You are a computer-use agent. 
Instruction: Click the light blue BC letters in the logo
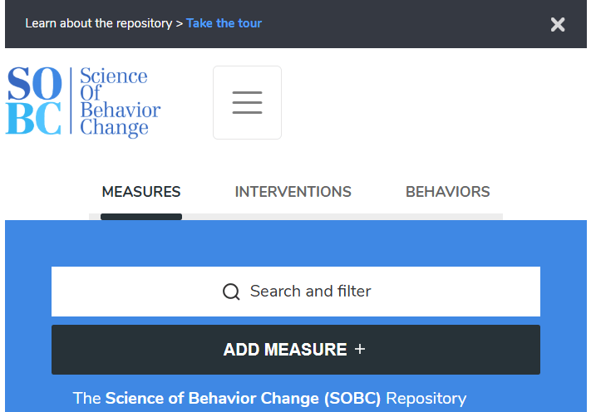[34, 120]
